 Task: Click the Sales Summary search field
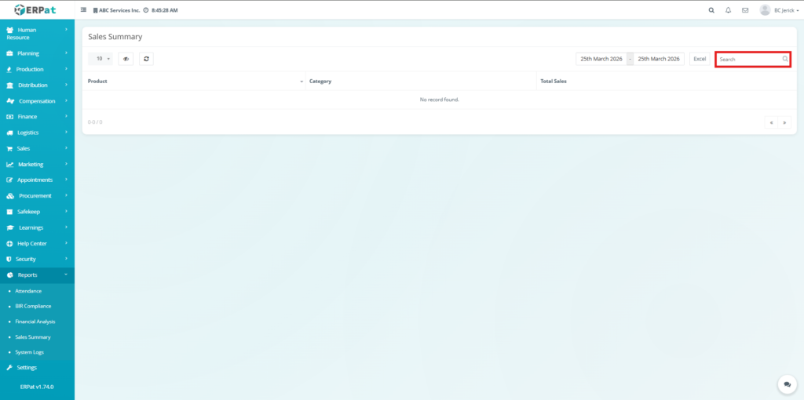[749, 59]
